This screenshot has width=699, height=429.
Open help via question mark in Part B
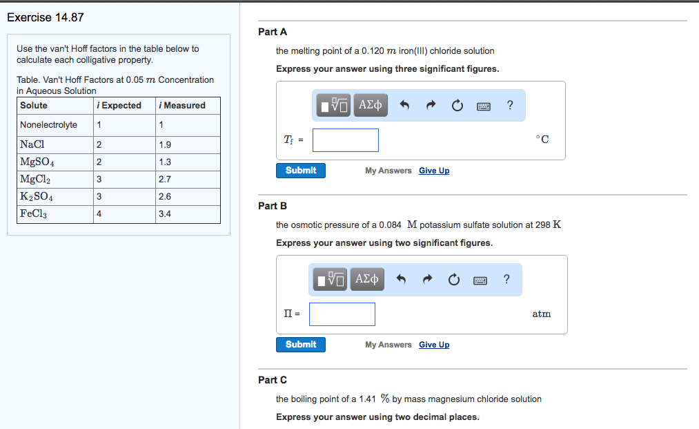tap(506, 280)
